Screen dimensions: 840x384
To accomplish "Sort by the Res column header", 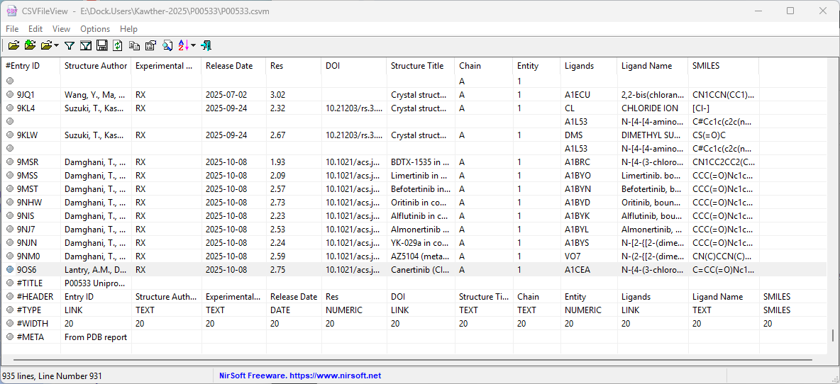I will pos(294,66).
